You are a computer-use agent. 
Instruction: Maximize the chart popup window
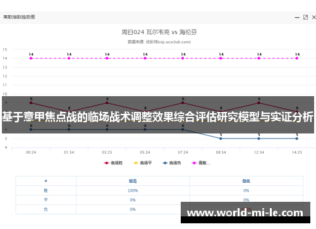pyautogui.click(x=305, y=17)
